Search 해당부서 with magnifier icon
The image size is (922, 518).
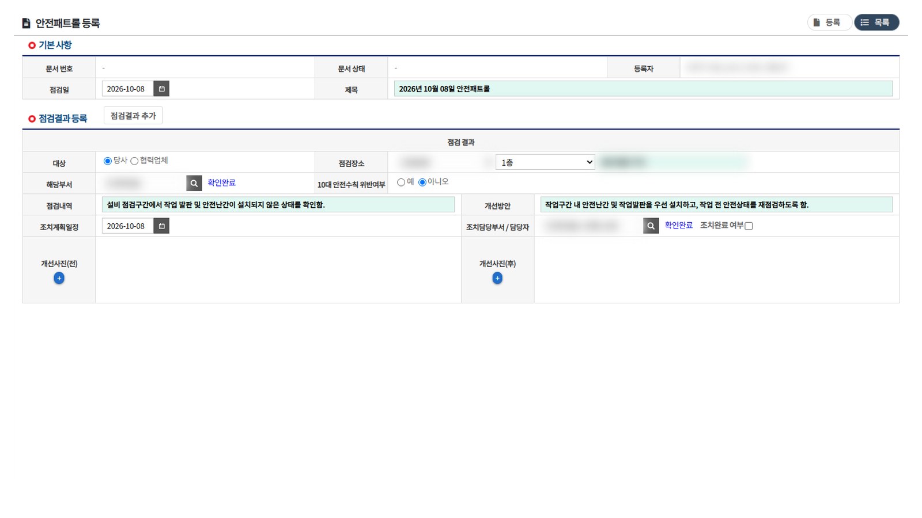pyautogui.click(x=194, y=183)
